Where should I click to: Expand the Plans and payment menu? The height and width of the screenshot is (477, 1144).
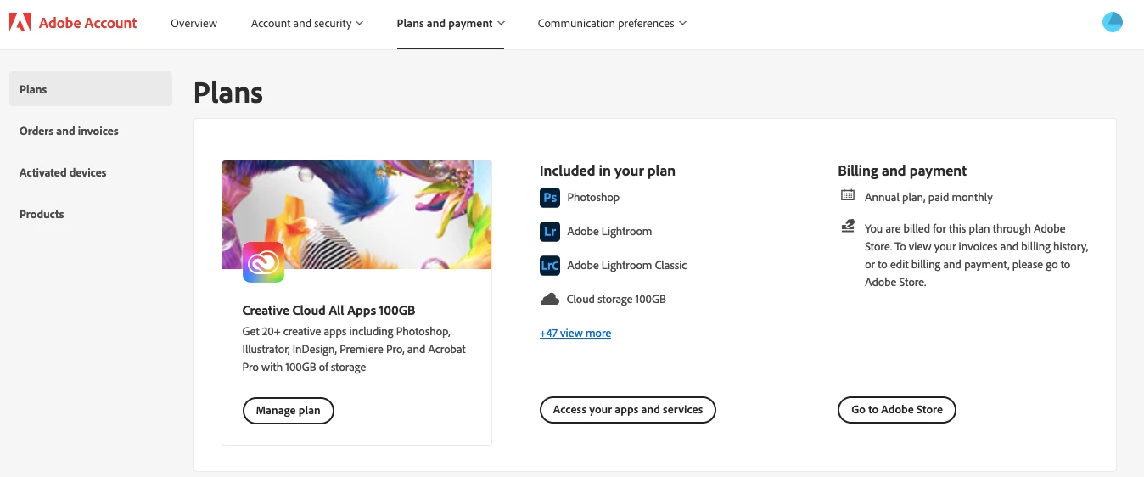coord(451,23)
